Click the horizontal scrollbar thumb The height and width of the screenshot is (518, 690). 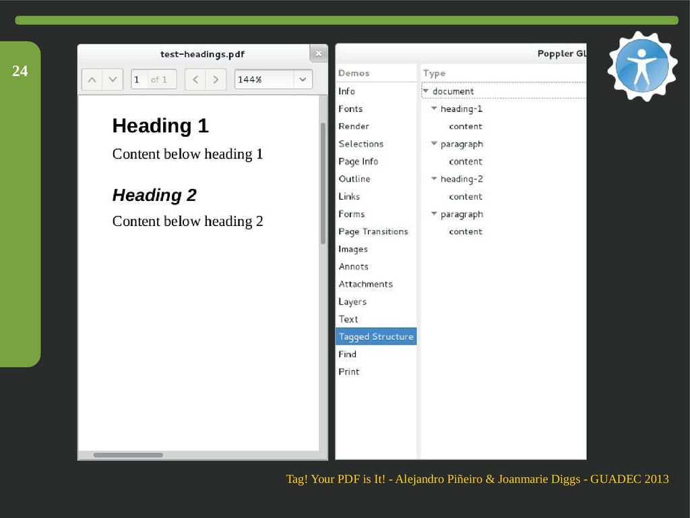(128, 455)
